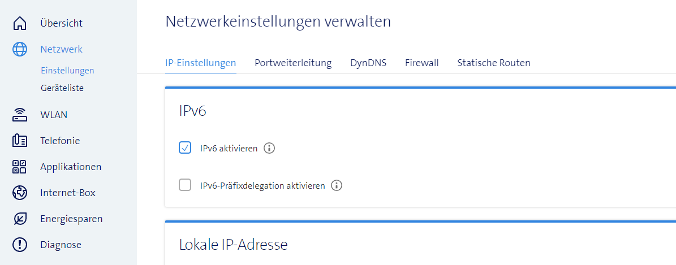
Task: Show info for IPv6 aktivieren
Action: (x=270, y=149)
